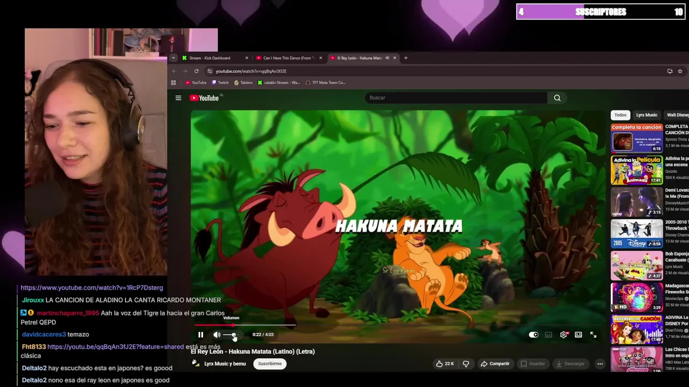
Task: Open the Madagascar Fireworks thumbnail 3:29
Action: (x=637, y=297)
